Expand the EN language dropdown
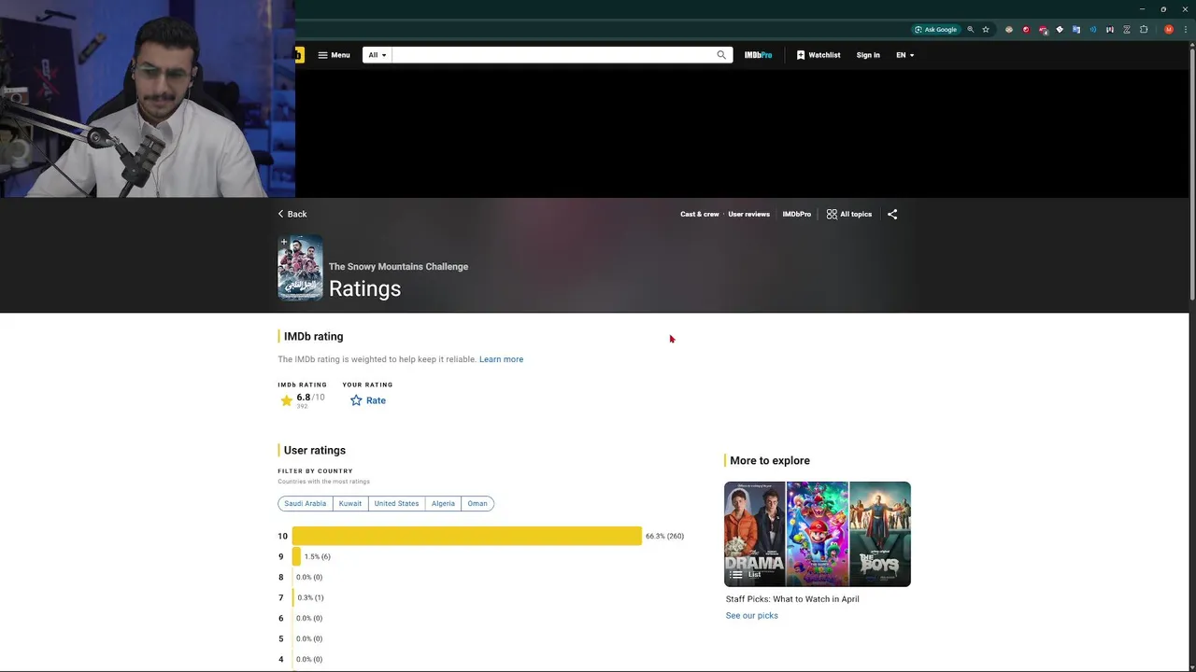This screenshot has width=1196, height=672. [x=904, y=55]
